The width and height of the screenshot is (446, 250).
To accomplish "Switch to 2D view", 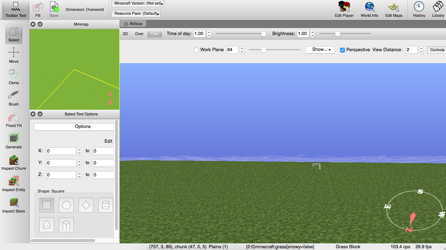I will (x=125, y=34).
